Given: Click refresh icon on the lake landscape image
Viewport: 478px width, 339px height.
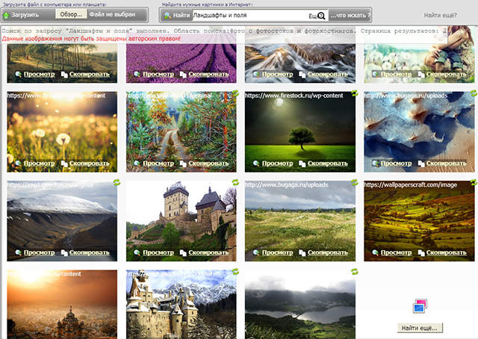Looking at the screenshot, I should (x=354, y=271).
